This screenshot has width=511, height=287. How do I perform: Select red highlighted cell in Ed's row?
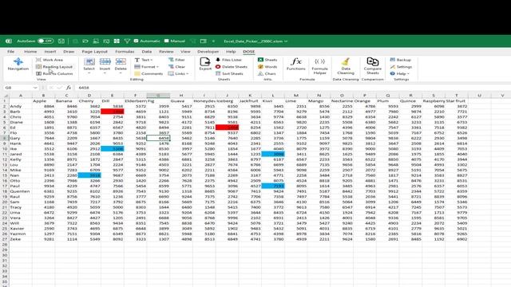[x=227, y=128]
